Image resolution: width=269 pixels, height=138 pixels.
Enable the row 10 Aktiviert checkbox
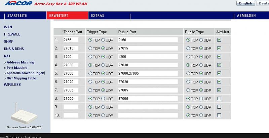tap(219, 115)
